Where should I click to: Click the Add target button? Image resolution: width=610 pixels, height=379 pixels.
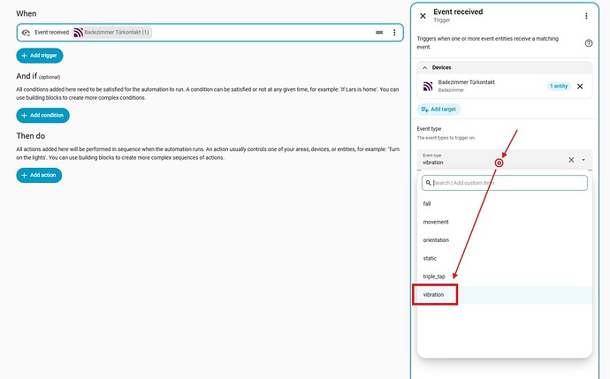[438, 110]
